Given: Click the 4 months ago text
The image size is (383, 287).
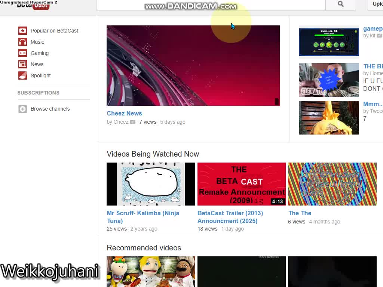Looking at the screenshot, I should pos(325,222).
